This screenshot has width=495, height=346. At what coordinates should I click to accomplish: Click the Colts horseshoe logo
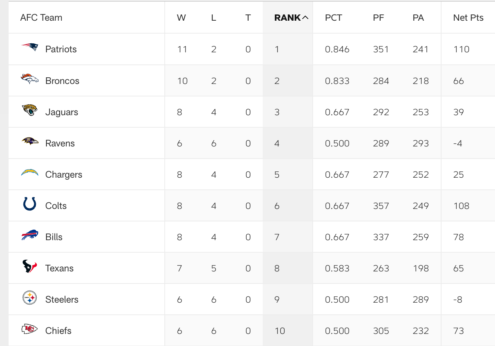(30, 204)
